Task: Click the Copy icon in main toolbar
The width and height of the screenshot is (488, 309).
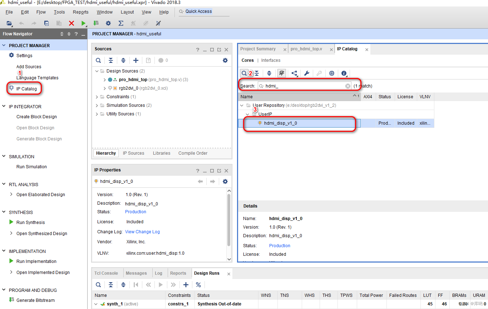Action: tap(46, 23)
